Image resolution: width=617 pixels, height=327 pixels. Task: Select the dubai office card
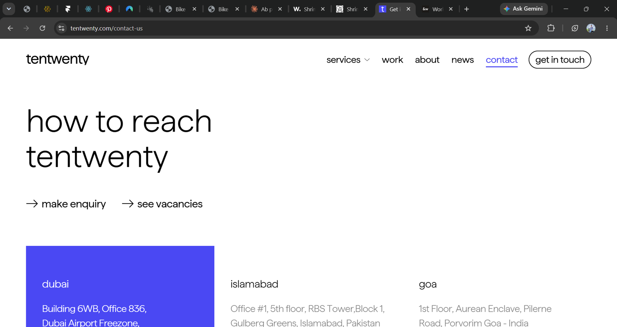click(120, 286)
